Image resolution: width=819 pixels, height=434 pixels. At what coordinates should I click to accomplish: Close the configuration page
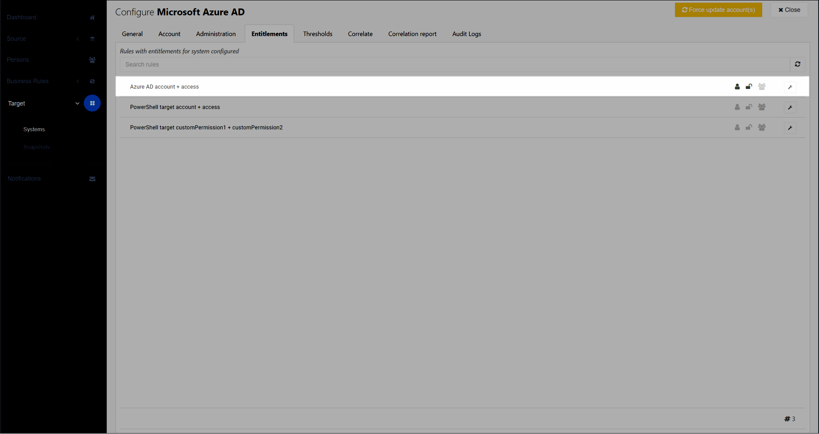(x=789, y=10)
